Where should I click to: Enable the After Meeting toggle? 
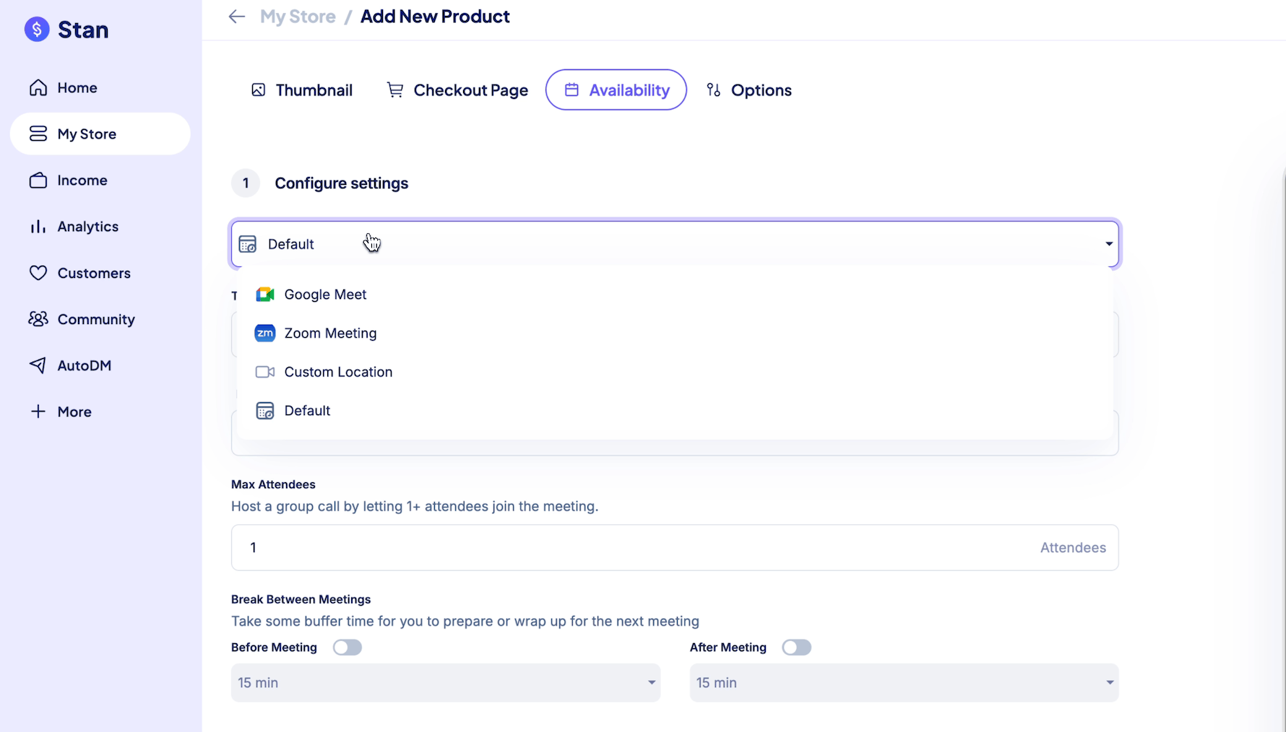[x=796, y=648]
